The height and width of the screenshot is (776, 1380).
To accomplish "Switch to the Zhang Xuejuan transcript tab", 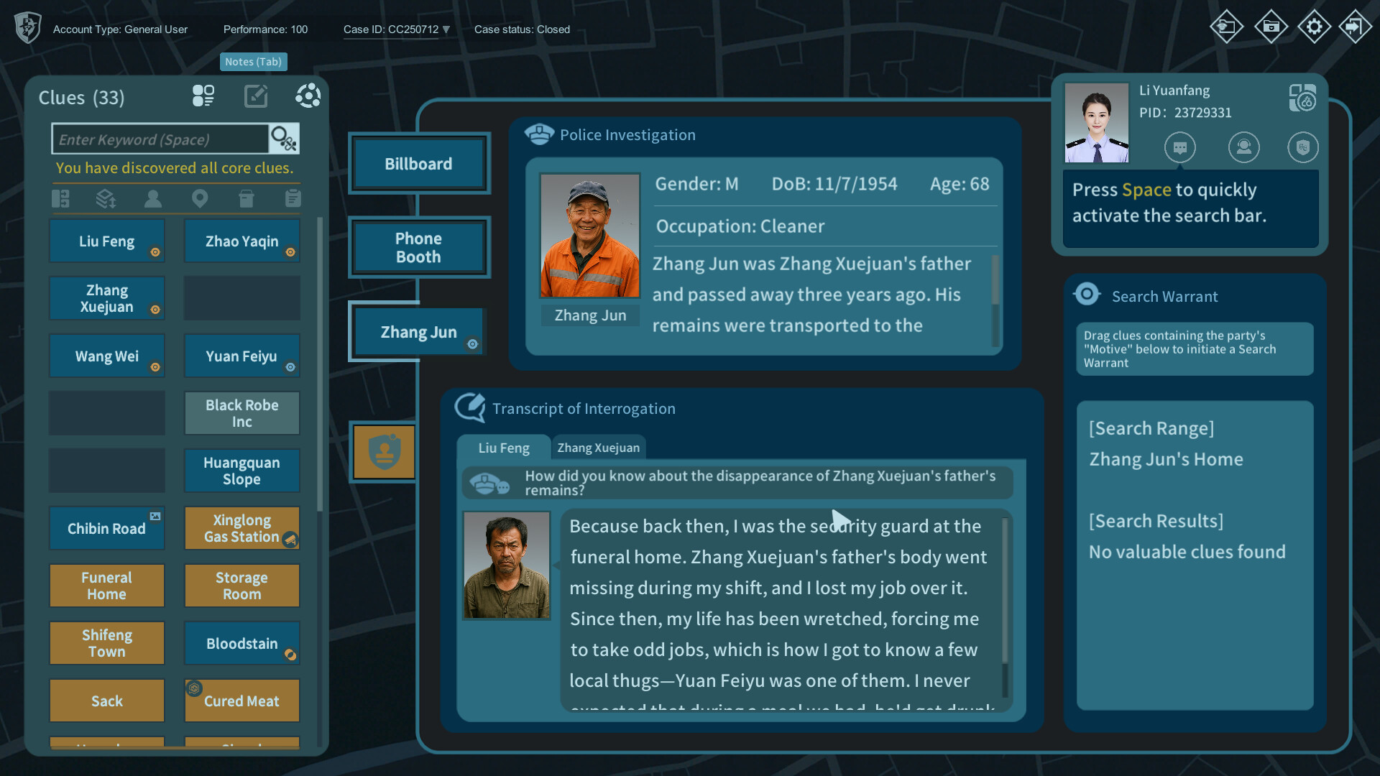I will coord(598,448).
